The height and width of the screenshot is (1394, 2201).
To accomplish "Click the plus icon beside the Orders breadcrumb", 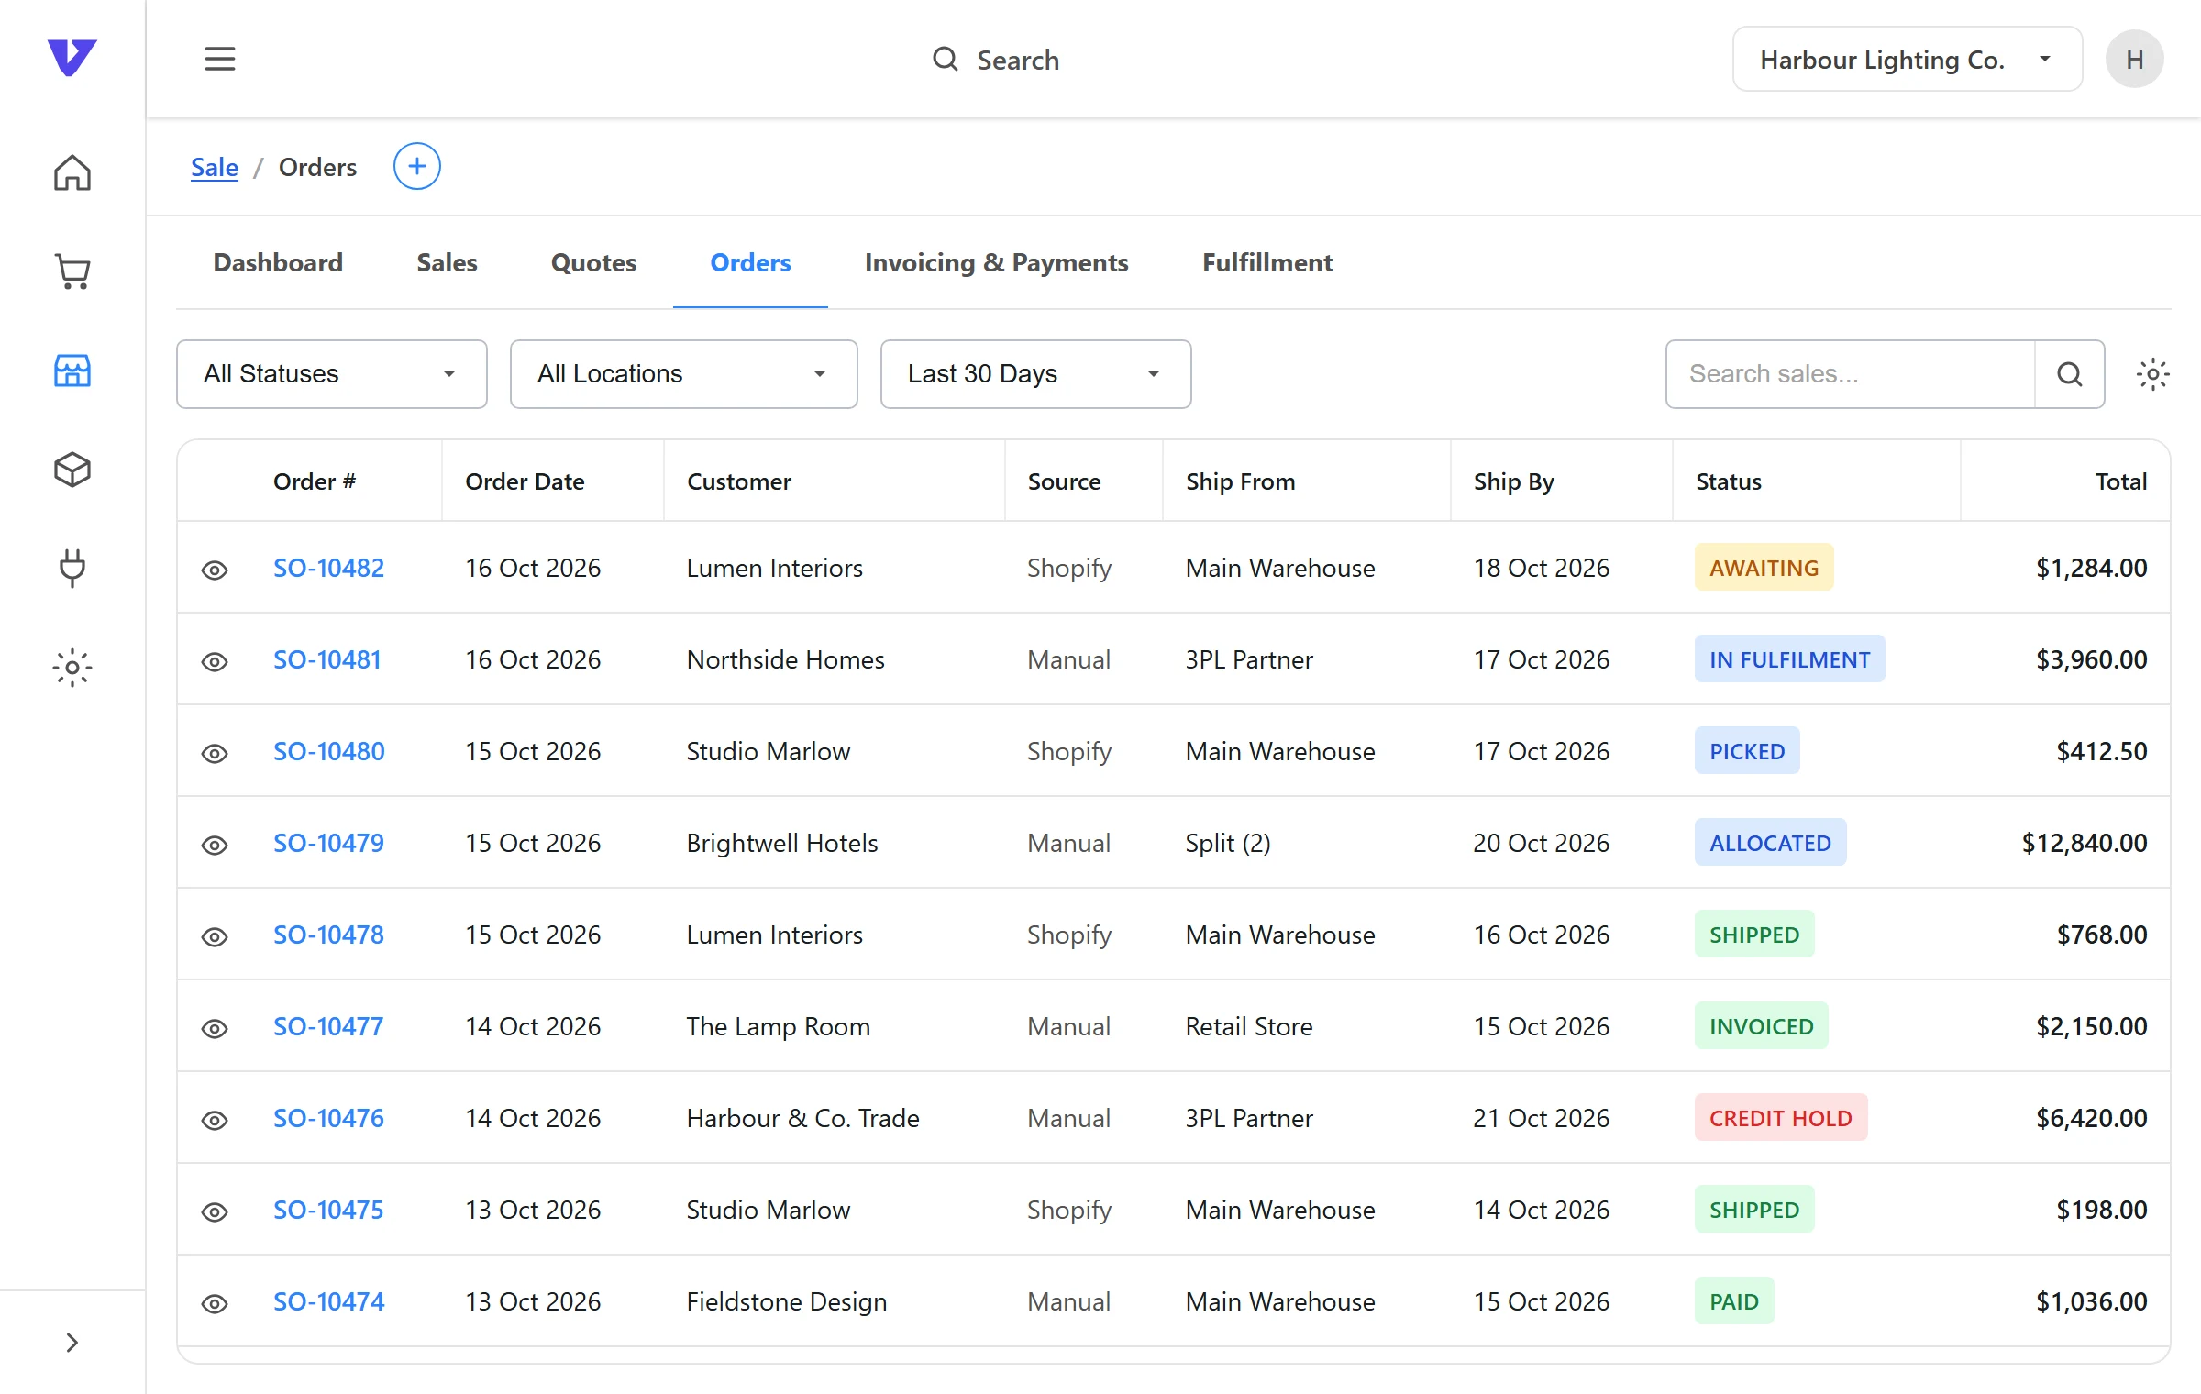I will pyautogui.click(x=417, y=167).
